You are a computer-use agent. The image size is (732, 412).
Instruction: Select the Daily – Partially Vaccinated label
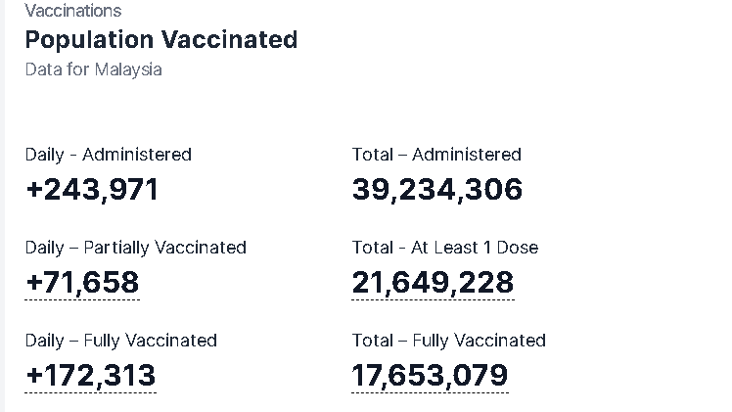[136, 248]
